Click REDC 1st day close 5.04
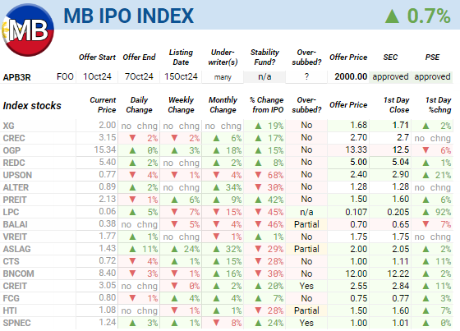Image resolution: width=460 pixels, height=331 pixels. point(401,163)
